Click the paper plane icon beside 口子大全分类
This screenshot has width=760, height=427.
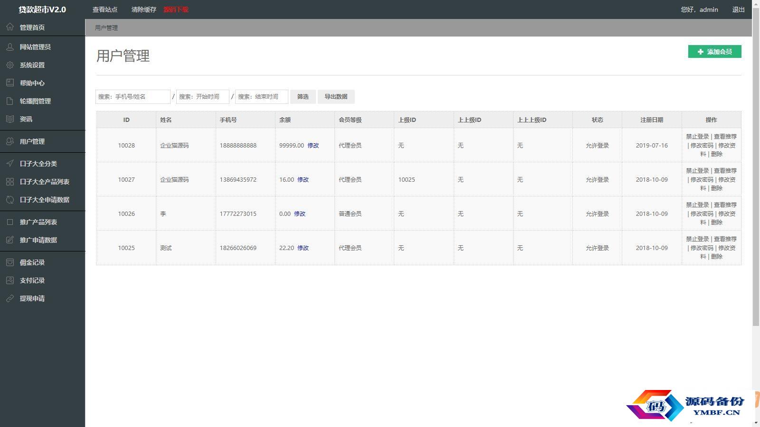pos(10,164)
